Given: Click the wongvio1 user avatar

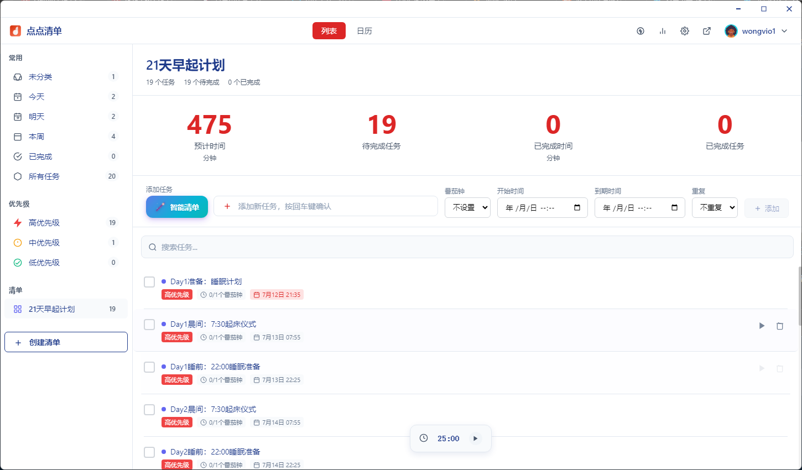Looking at the screenshot, I should 731,31.
